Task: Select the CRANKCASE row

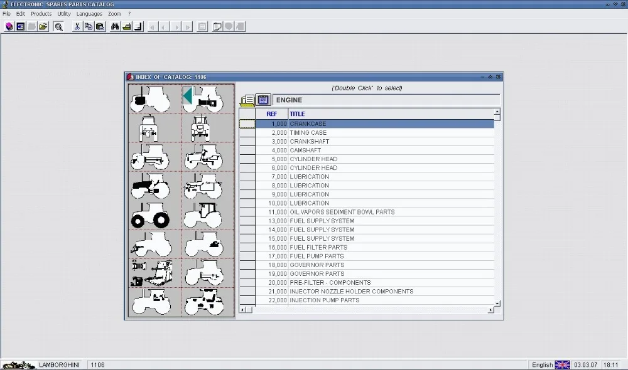Action: (374, 124)
